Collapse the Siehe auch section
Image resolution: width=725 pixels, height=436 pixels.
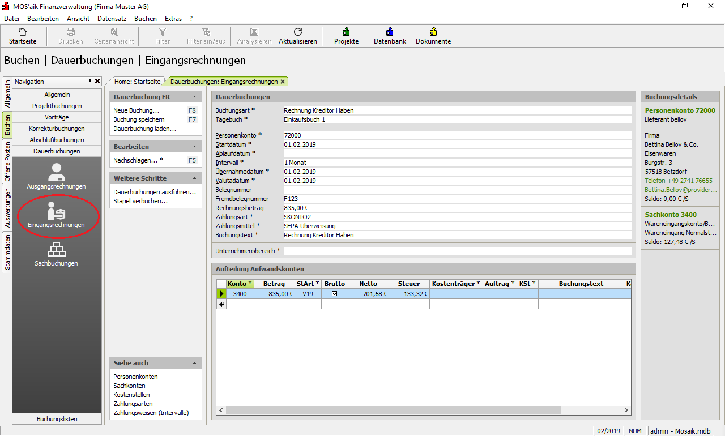[194, 363]
